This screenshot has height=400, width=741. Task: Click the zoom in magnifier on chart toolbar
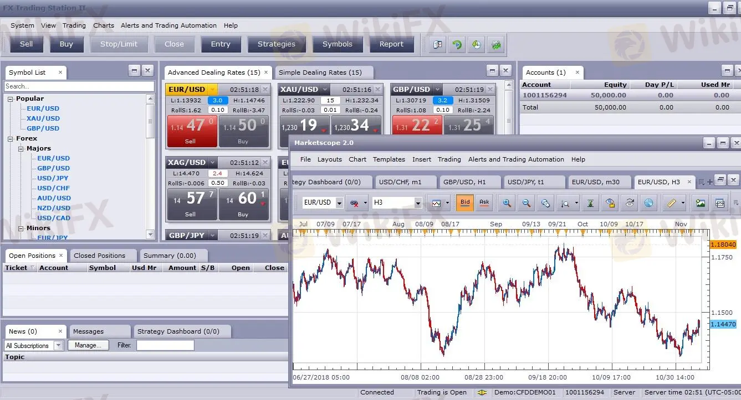507,203
